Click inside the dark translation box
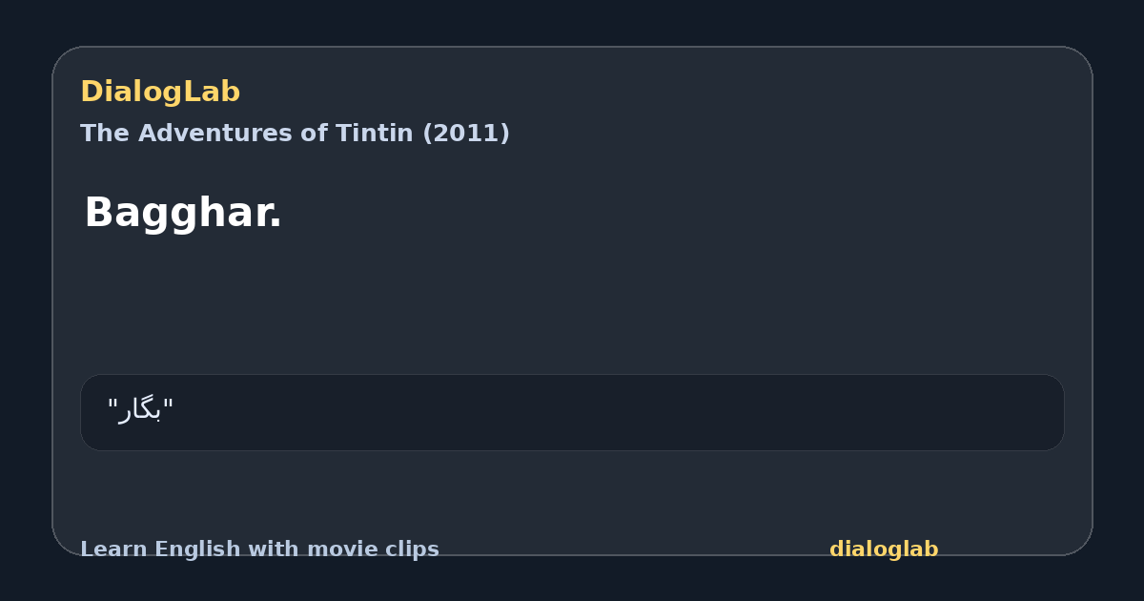 (x=572, y=412)
